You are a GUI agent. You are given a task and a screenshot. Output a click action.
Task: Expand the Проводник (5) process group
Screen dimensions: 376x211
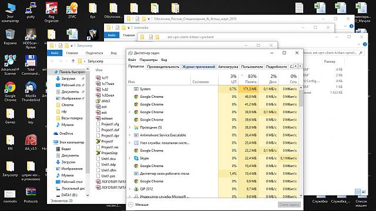point(130,127)
